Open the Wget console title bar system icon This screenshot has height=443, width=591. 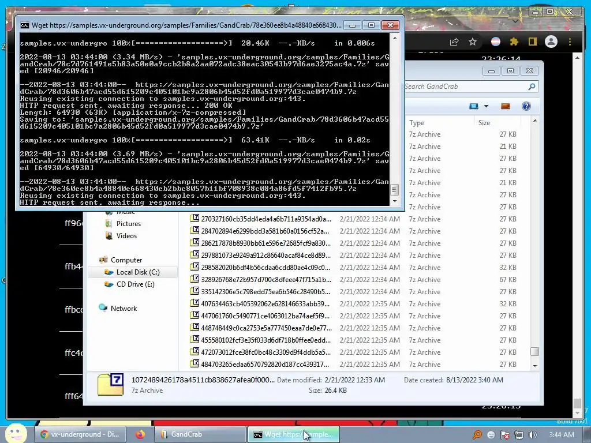pyautogui.click(x=25, y=25)
